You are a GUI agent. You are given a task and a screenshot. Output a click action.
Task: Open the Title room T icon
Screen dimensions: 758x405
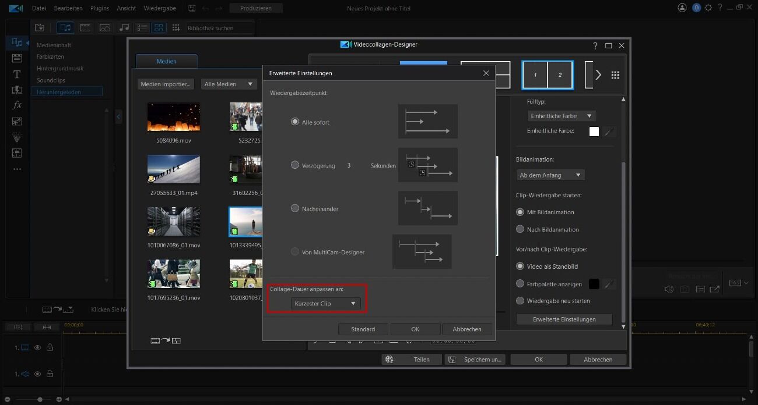pos(17,74)
